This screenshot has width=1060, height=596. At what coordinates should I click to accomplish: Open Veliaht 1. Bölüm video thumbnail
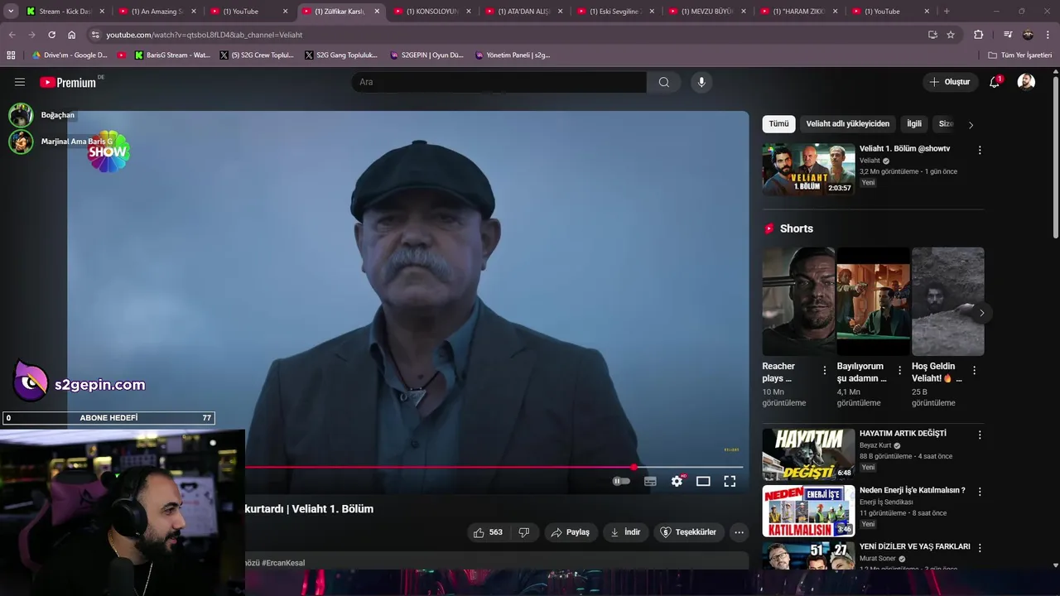[x=809, y=170]
